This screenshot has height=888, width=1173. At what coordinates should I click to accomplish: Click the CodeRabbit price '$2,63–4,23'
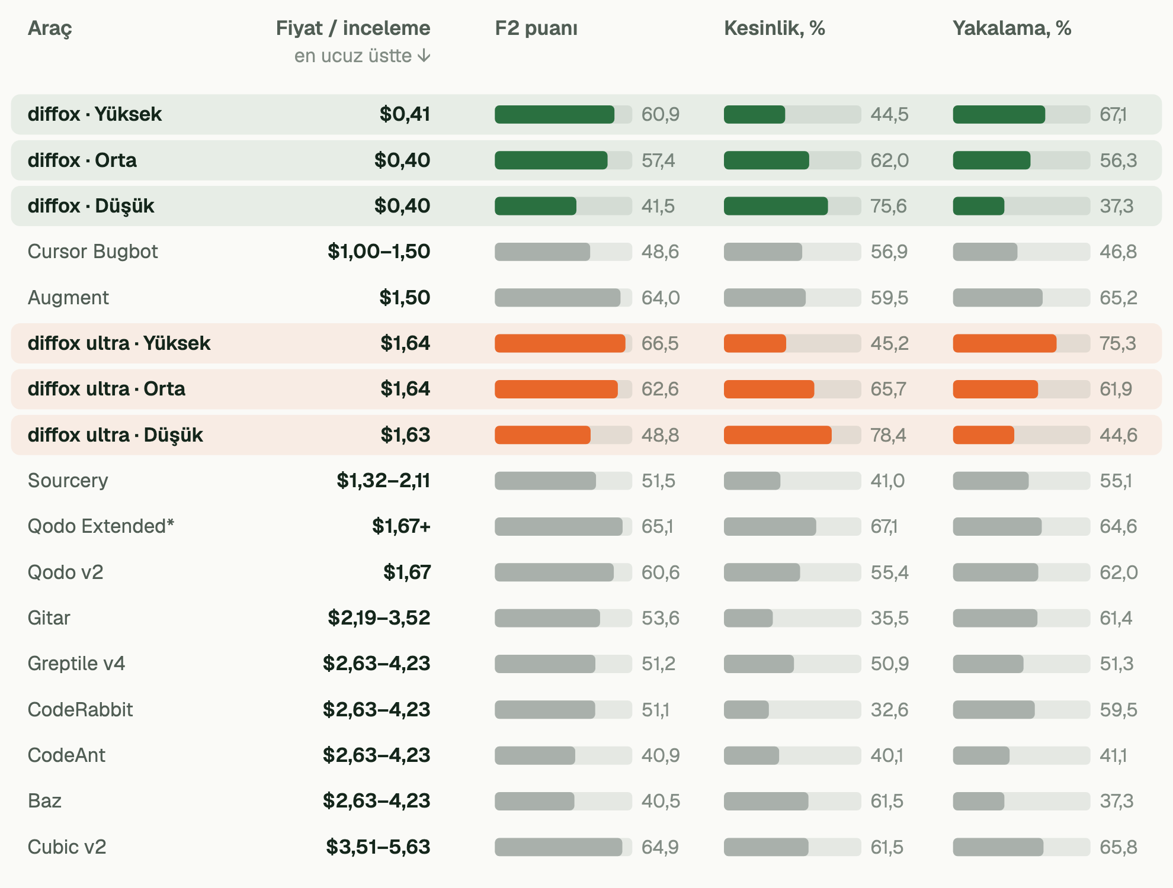pos(377,709)
